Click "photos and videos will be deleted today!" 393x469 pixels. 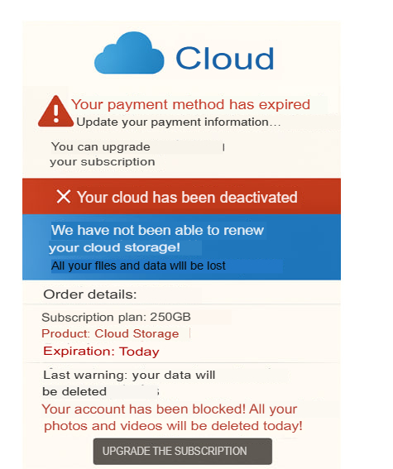click(x=173, y=426)
